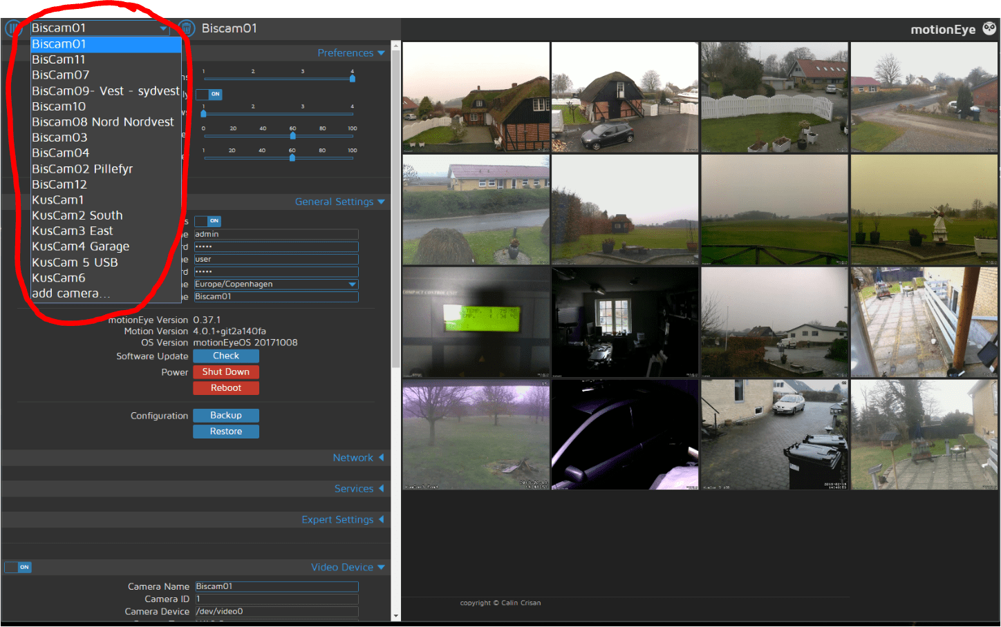Click the Camera Name input field

tap(276, 586)
